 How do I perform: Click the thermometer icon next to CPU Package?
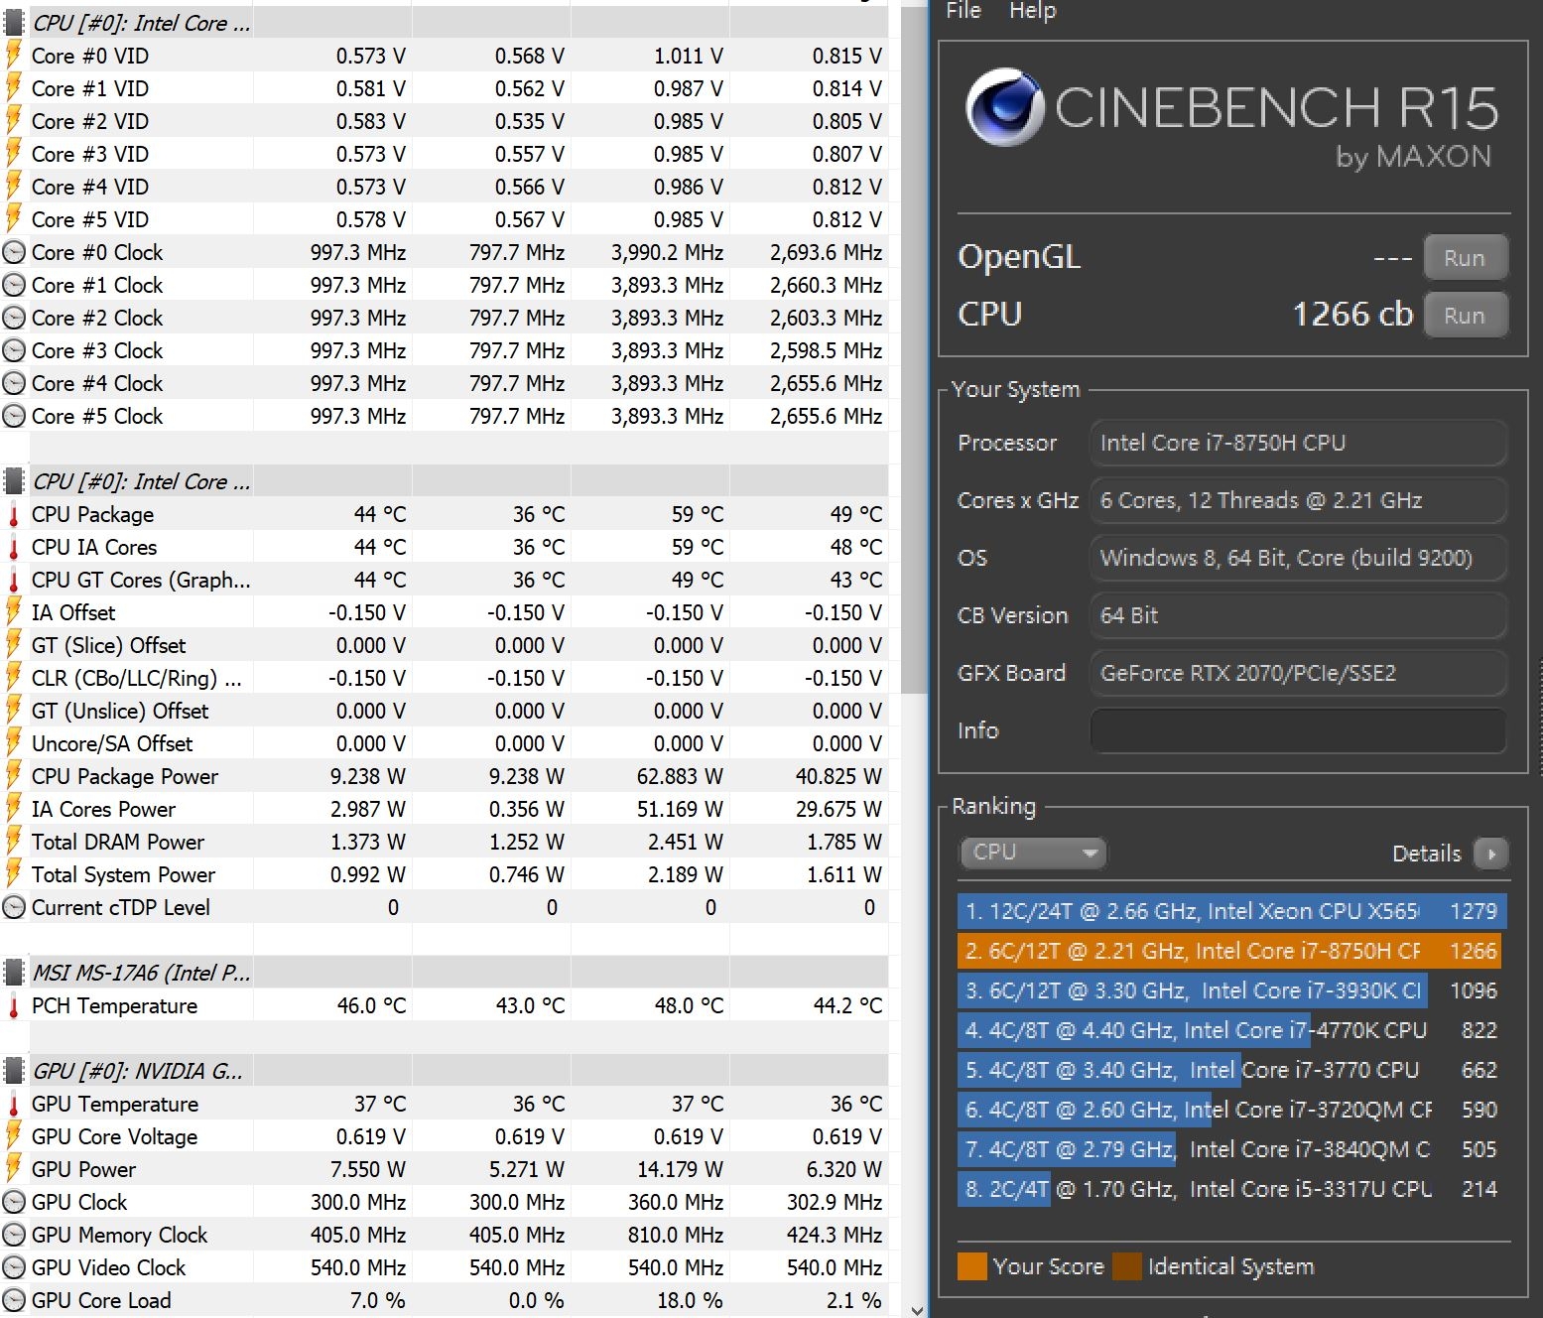14,514
